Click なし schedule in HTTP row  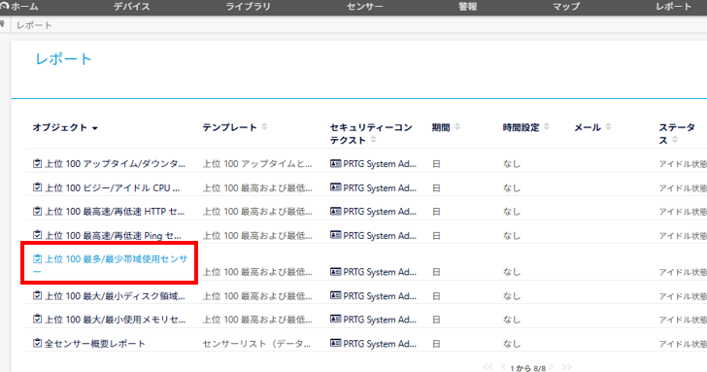(512, 212)
